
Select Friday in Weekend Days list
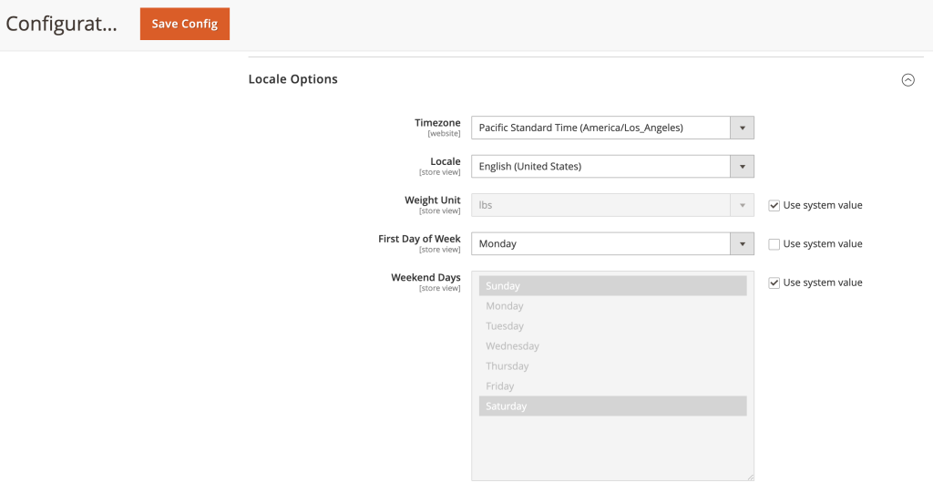(x=612, y=386)
